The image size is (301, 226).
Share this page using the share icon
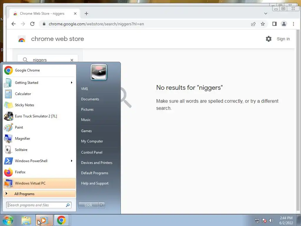(253, 24)
